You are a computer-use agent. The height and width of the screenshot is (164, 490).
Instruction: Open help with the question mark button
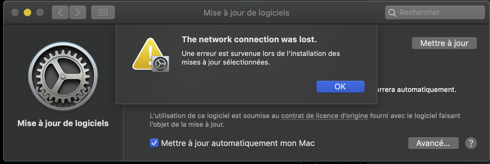[x=471, y=143]
